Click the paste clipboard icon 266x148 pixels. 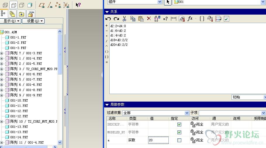click(141, 19)
